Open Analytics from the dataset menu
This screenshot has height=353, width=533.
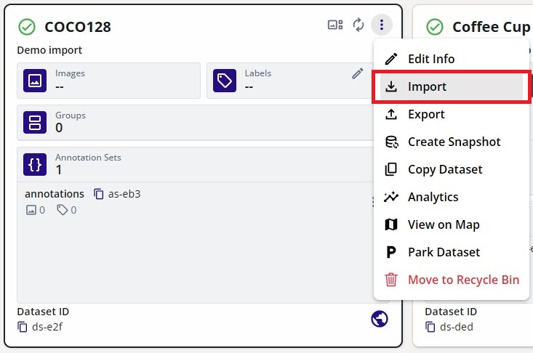click(451, 197)
